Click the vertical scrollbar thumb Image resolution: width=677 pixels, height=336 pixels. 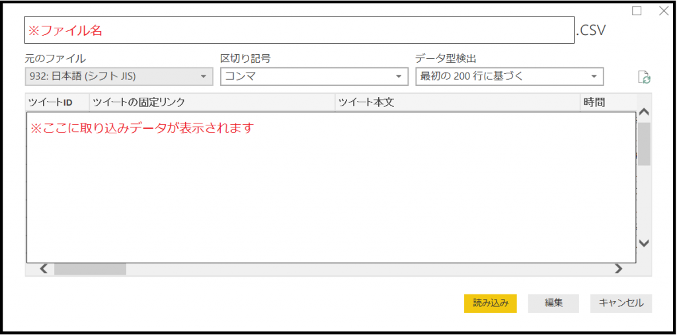(x=644, y=143)
